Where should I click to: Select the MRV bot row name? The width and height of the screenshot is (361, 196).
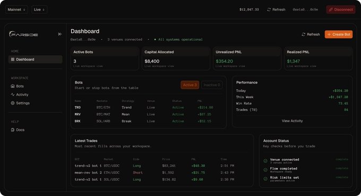click(x=78, y=115)
